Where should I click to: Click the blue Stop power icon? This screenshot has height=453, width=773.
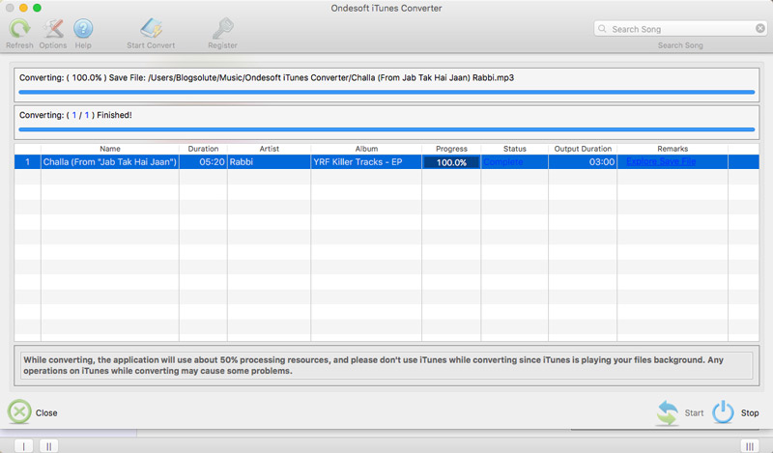pos(723,412)
